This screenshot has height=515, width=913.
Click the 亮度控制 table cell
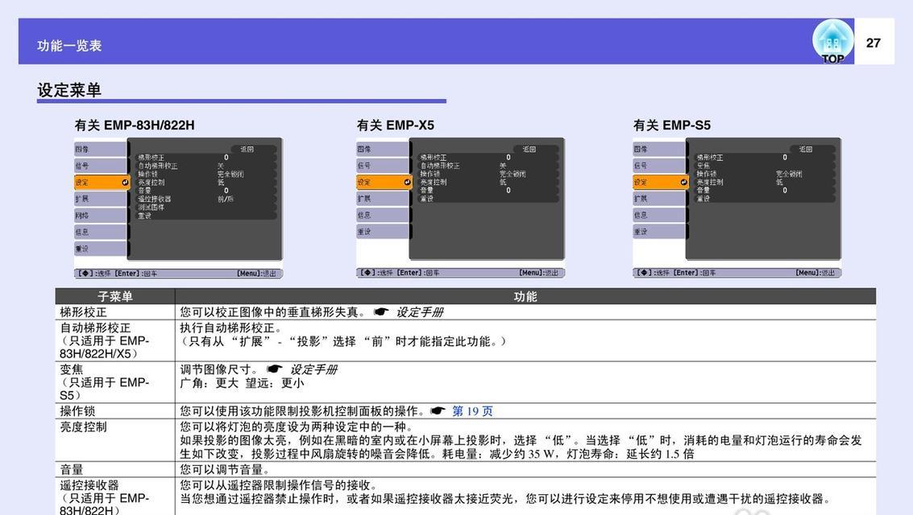(115, 441)
